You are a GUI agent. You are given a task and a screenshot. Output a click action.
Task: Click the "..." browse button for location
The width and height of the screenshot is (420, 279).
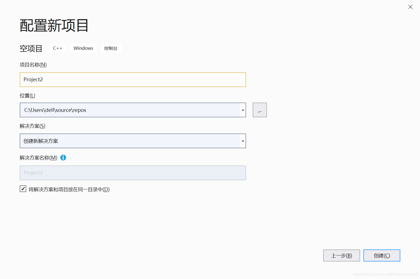259,110
